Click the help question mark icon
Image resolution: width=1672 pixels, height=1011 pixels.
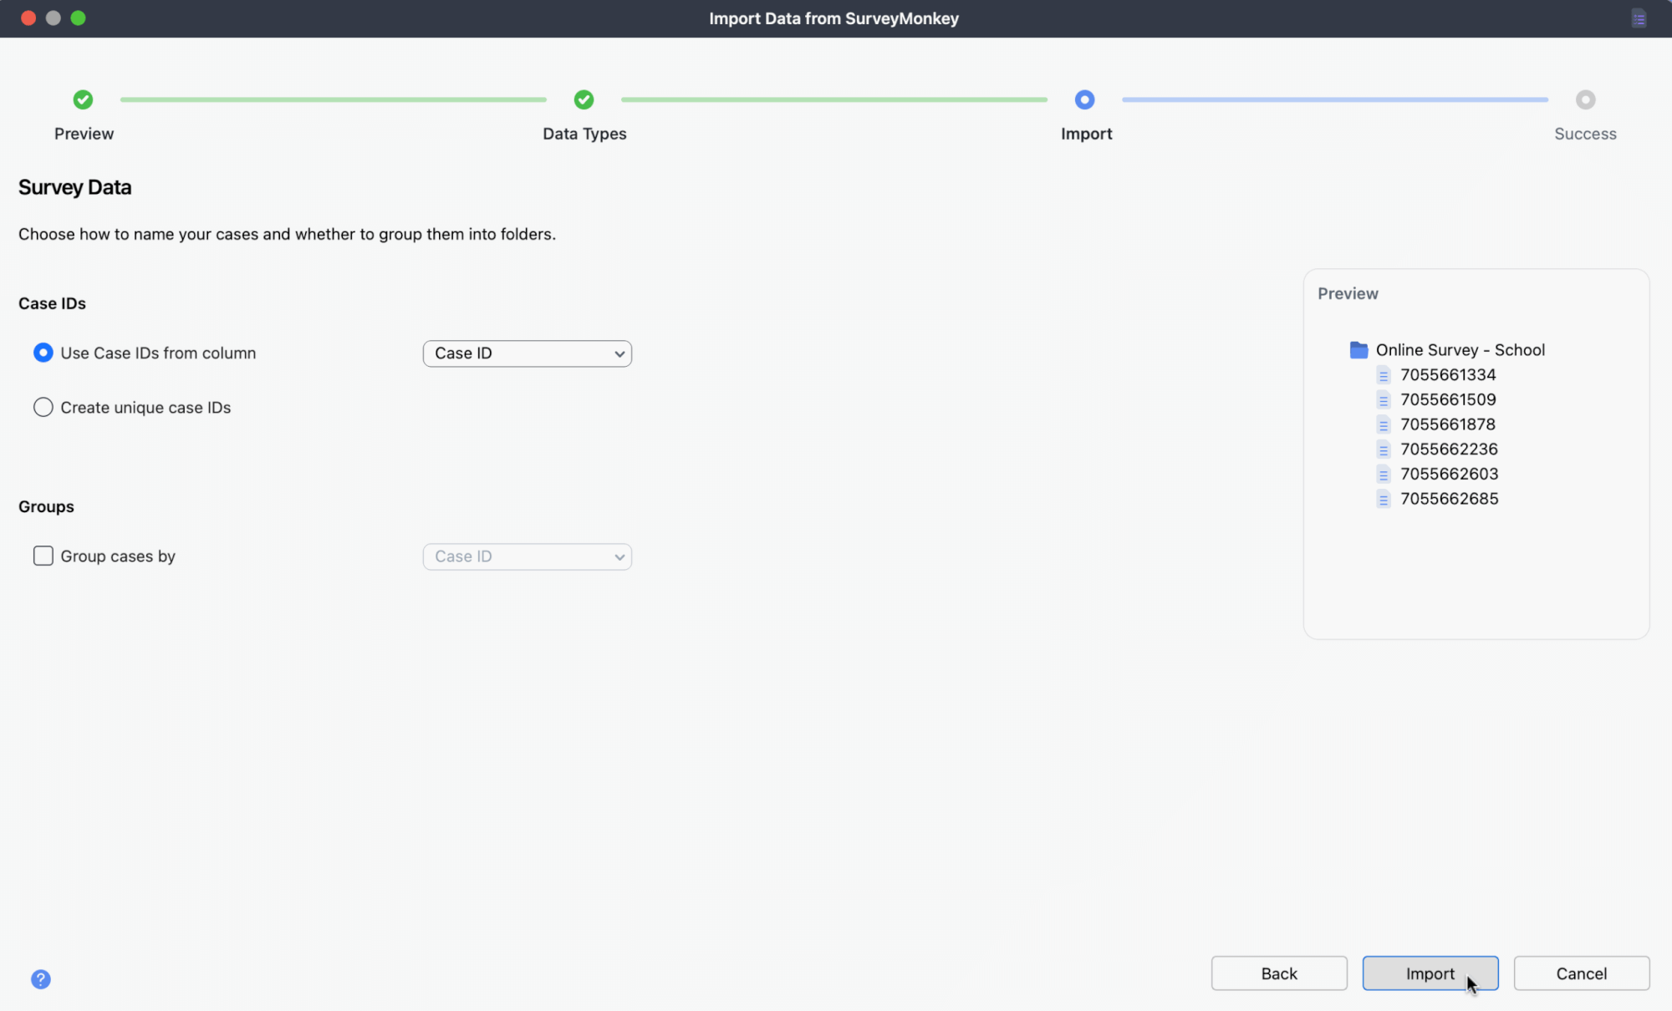[41, 979]
